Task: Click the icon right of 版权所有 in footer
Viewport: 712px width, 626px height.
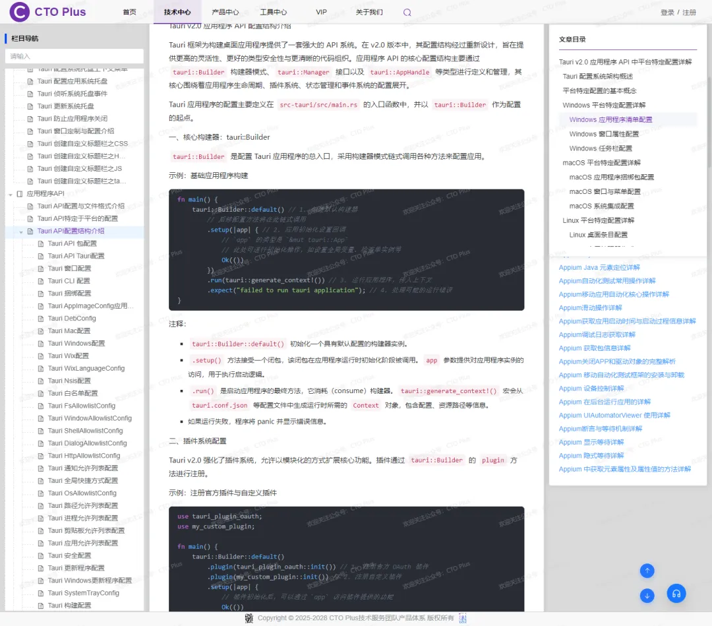Action: [462, 618]
